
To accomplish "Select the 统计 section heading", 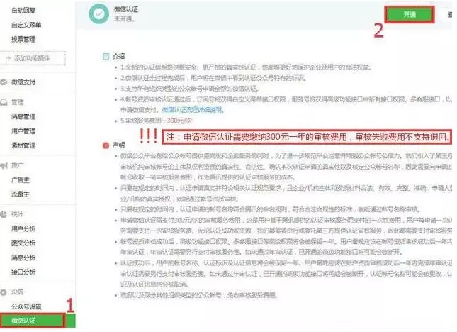I will click(17, 214).
